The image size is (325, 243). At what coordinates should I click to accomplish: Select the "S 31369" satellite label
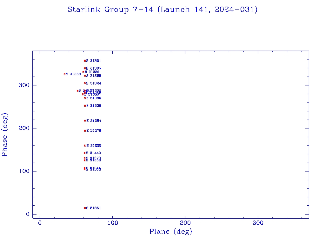[x=94, y=76]
